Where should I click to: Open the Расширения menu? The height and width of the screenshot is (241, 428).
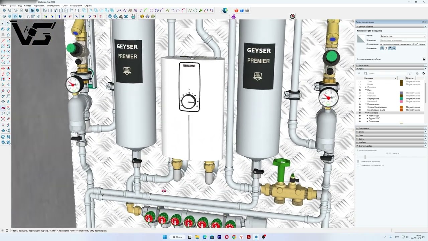pos(76,6)
